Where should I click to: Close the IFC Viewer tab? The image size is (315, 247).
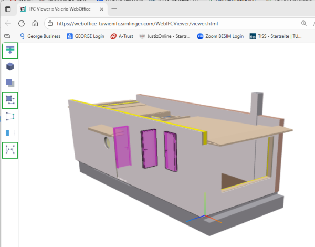click(x=101, y=9)
